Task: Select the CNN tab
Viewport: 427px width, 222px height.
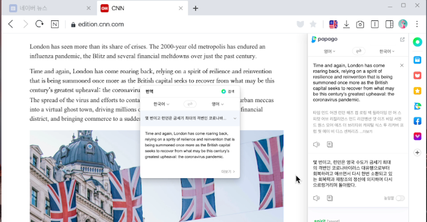Action: (x=143, y=8)
